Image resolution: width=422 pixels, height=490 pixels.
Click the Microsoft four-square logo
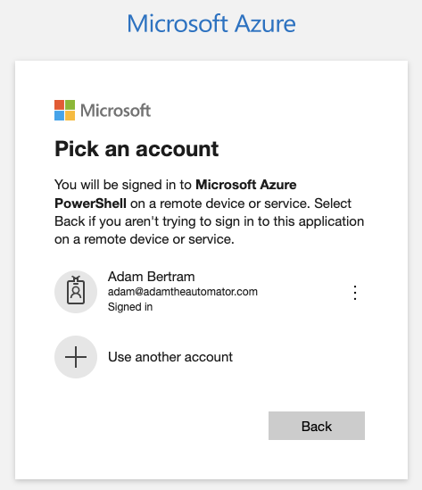tap(64, 110)
